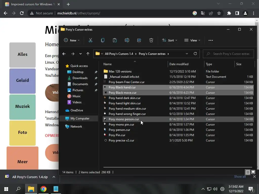
Task: Select Posy precise v2.cur file
Action: 178,140
